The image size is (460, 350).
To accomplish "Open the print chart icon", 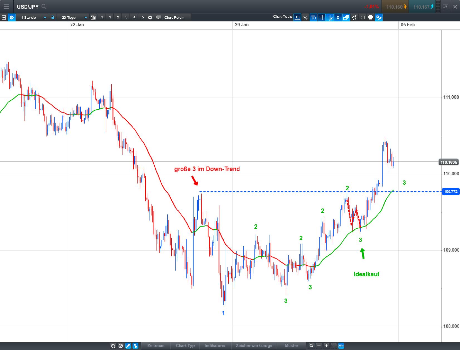I will (370, 18).
